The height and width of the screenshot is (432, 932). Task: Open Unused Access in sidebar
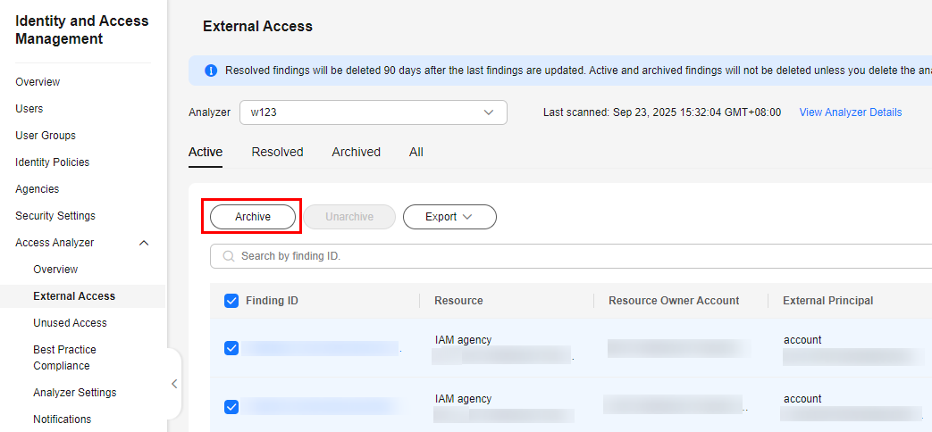pos(70,323)
